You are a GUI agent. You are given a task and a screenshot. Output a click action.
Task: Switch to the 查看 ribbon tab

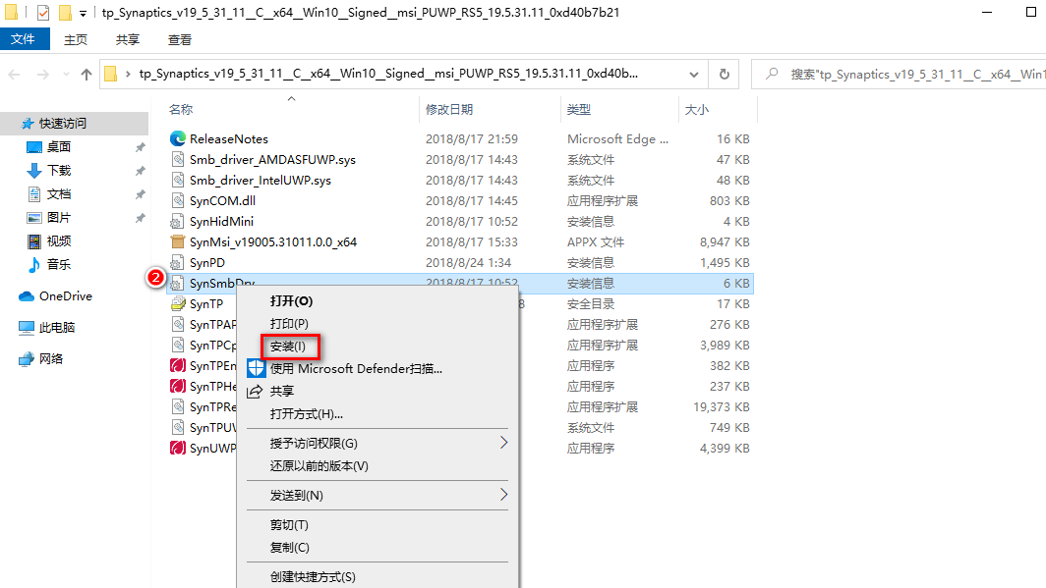tap(180, 40)
